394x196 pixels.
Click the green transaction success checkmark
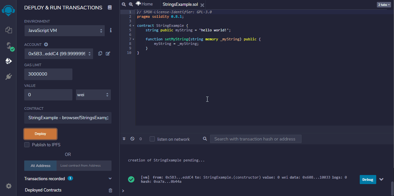[131, 180]
